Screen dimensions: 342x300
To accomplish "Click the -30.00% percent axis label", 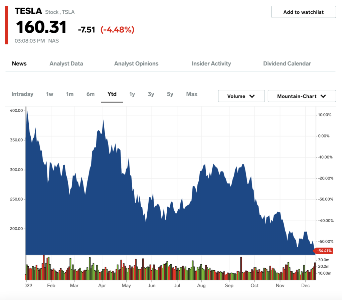I will coord(325,199).
